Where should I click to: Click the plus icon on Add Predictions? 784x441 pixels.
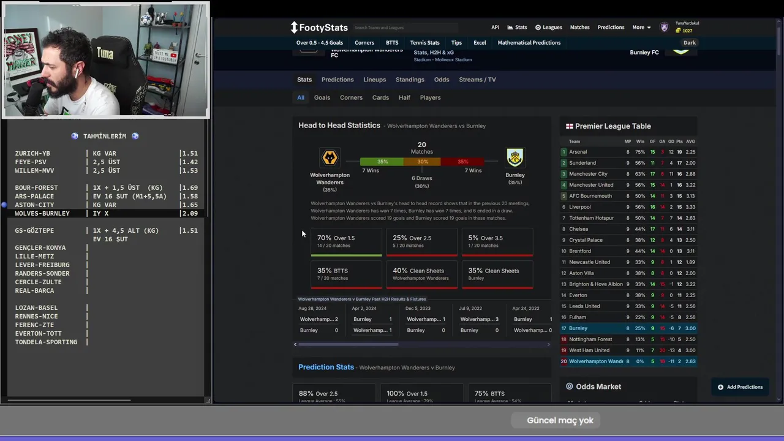720,387
